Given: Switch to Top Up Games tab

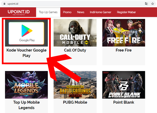Looking at the screenshot, I should (x=48, y=12).
